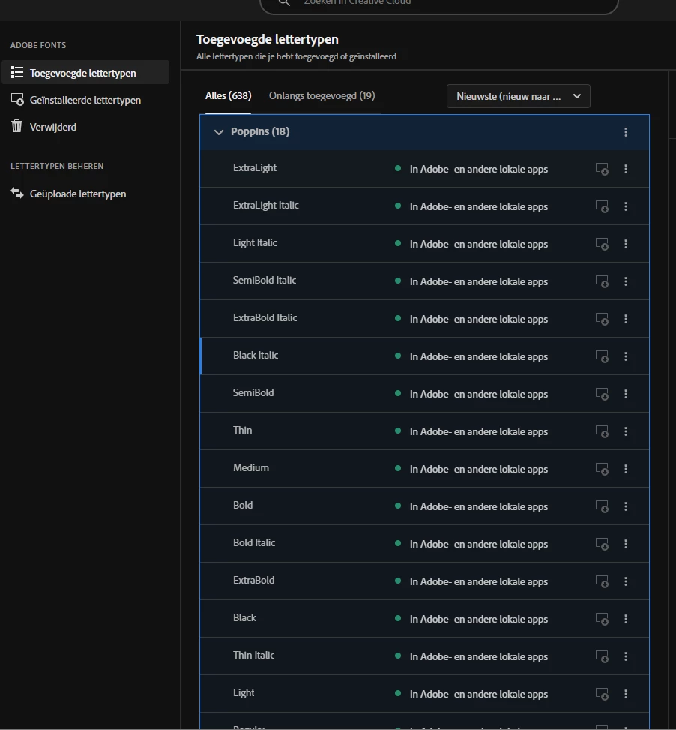Click the search field in Creative Cloud

pos(439,4)
